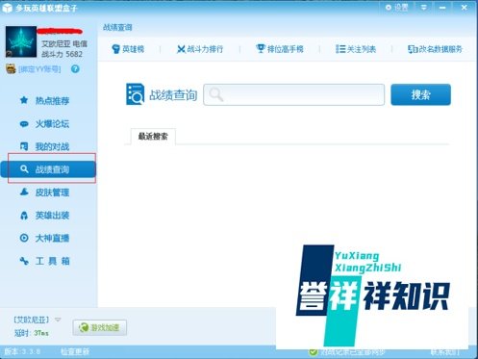
Task: Open 设置 in the title bar
Action: coord(397,7)
